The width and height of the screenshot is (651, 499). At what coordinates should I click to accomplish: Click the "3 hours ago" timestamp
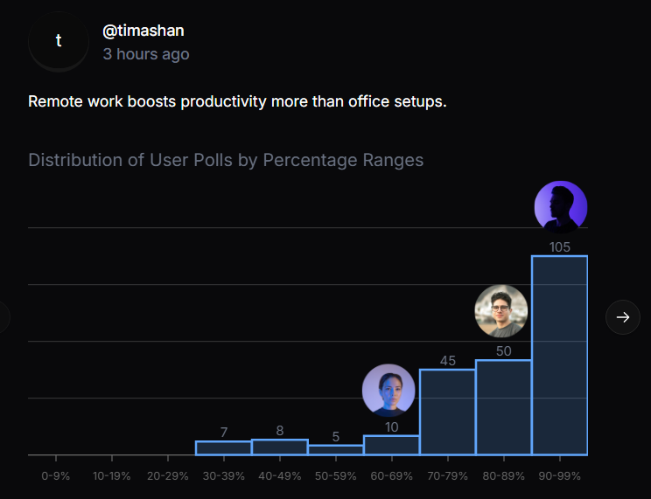(x=146, y=54)
